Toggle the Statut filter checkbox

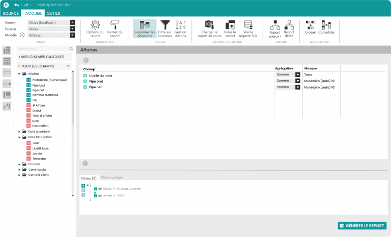[95, 189]
